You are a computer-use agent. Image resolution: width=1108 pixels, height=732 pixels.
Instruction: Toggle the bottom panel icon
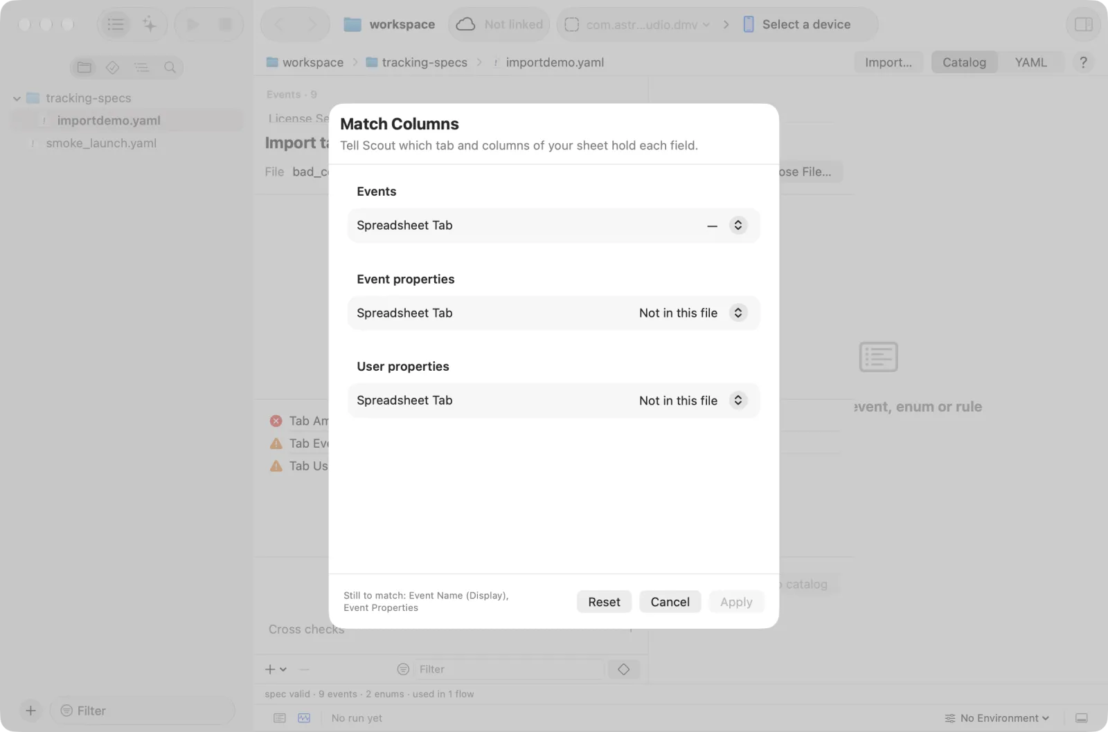tap(1081, 718)
